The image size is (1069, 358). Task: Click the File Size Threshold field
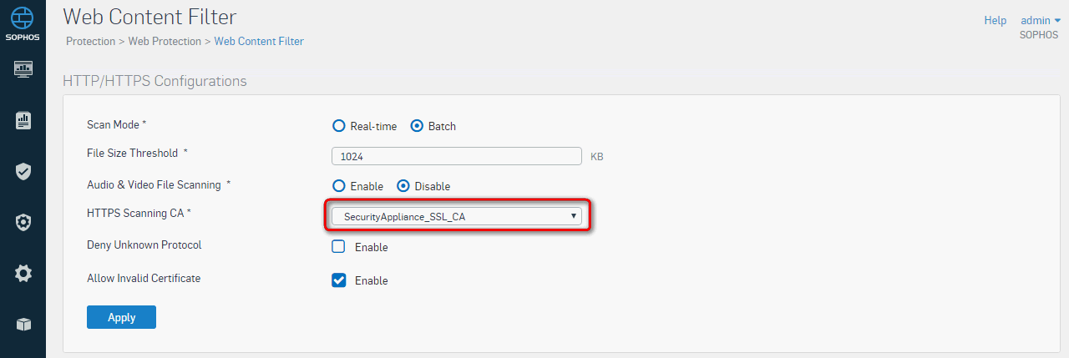tap(457, 156)
